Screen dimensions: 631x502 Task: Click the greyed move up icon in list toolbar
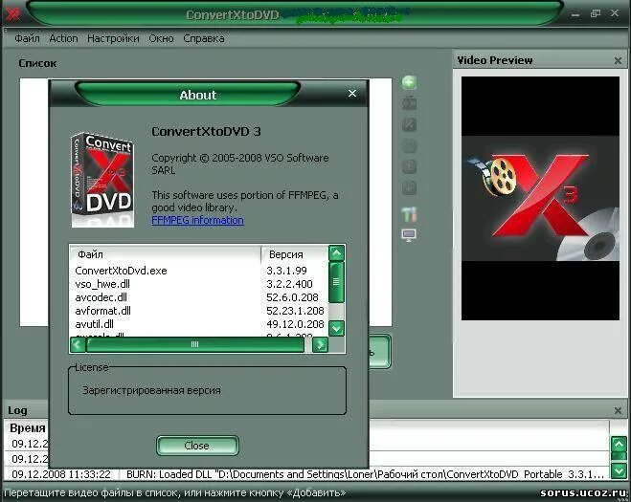(409, 166)
